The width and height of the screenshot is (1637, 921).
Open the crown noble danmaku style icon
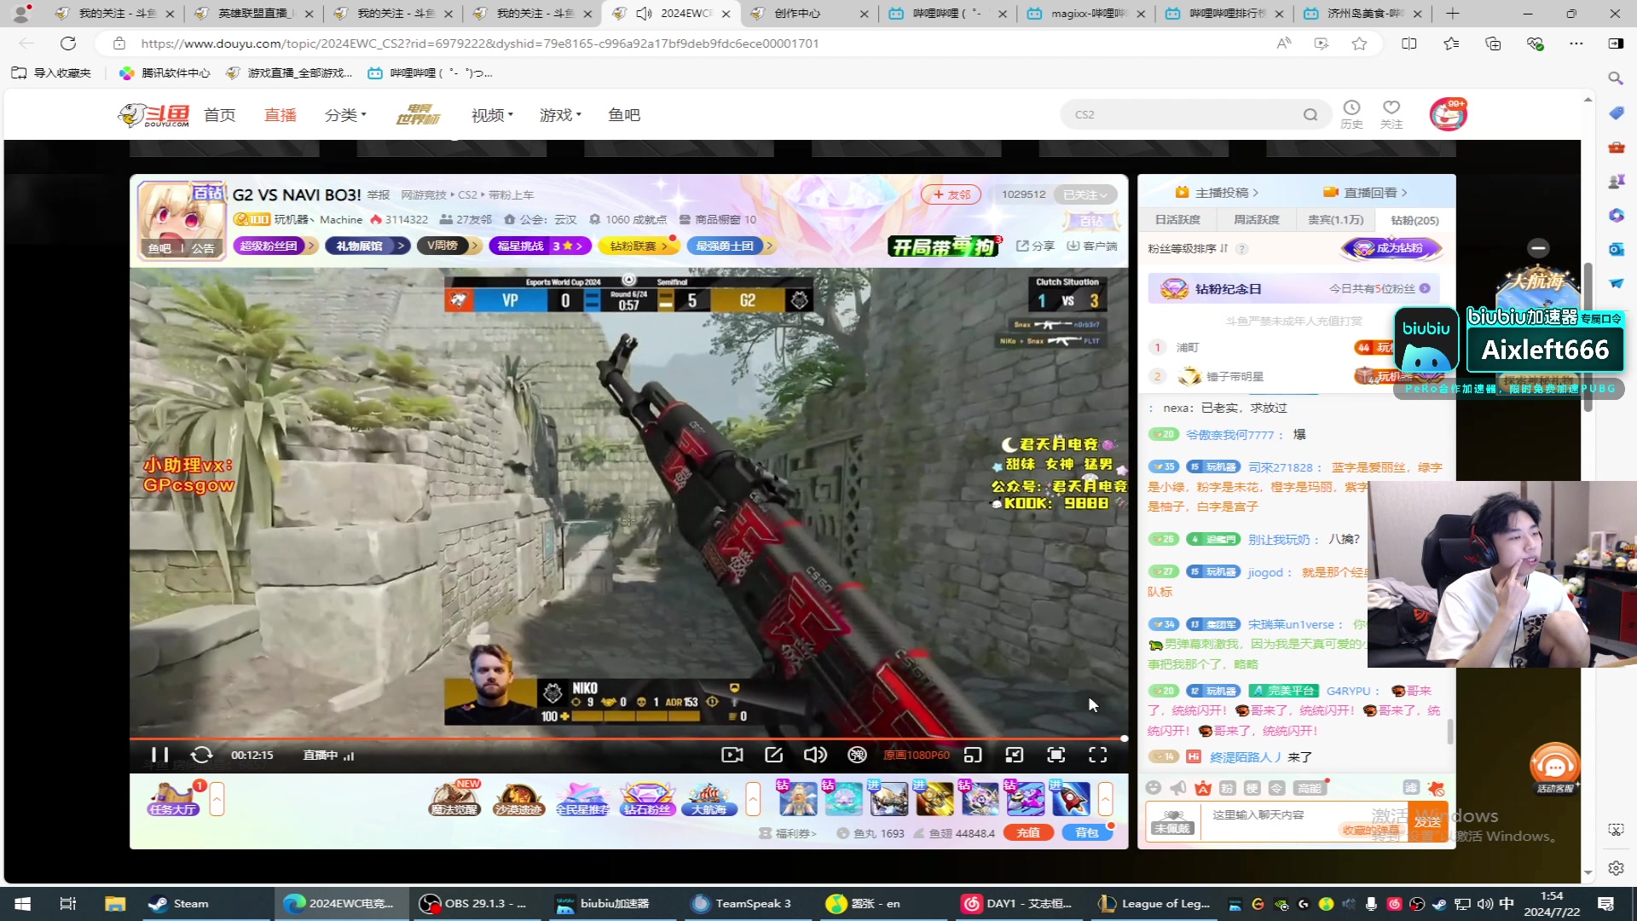1203,788
